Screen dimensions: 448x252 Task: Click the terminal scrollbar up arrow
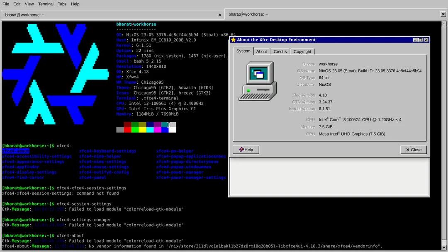point(444,24)
